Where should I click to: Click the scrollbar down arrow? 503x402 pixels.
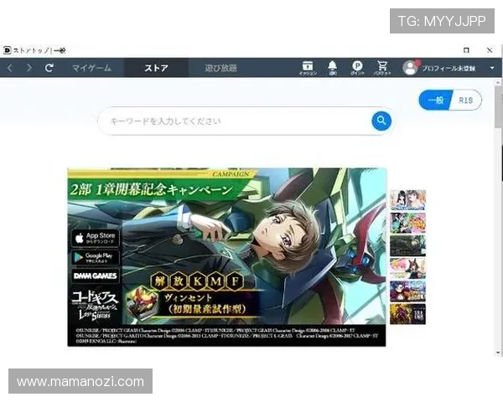tap(498, 353)
